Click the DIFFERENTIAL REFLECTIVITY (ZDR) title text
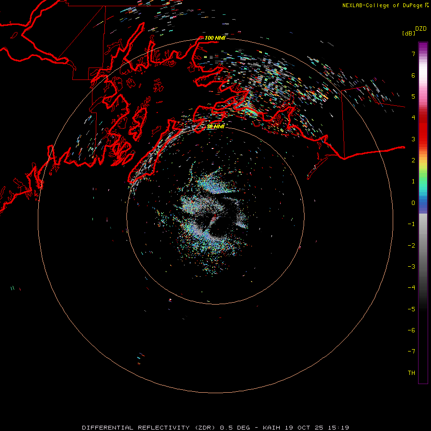This screenshot has width=431, height=431. [149, 428]
